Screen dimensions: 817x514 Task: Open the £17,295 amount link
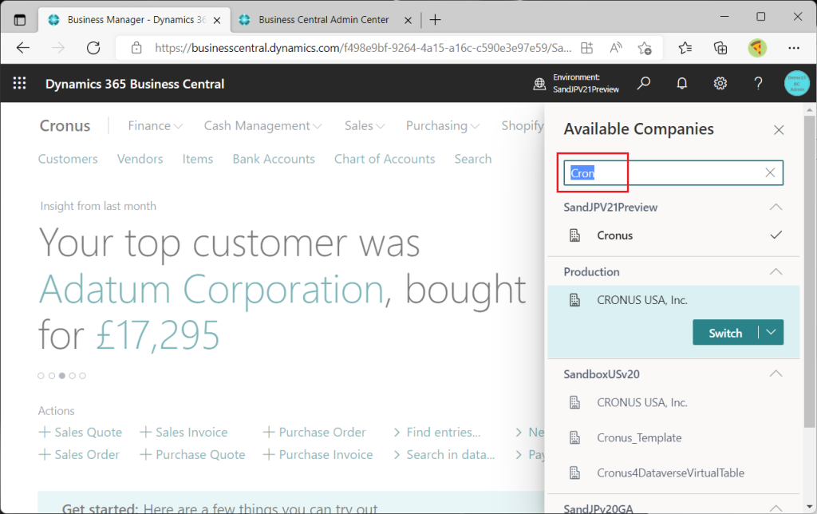158,335
